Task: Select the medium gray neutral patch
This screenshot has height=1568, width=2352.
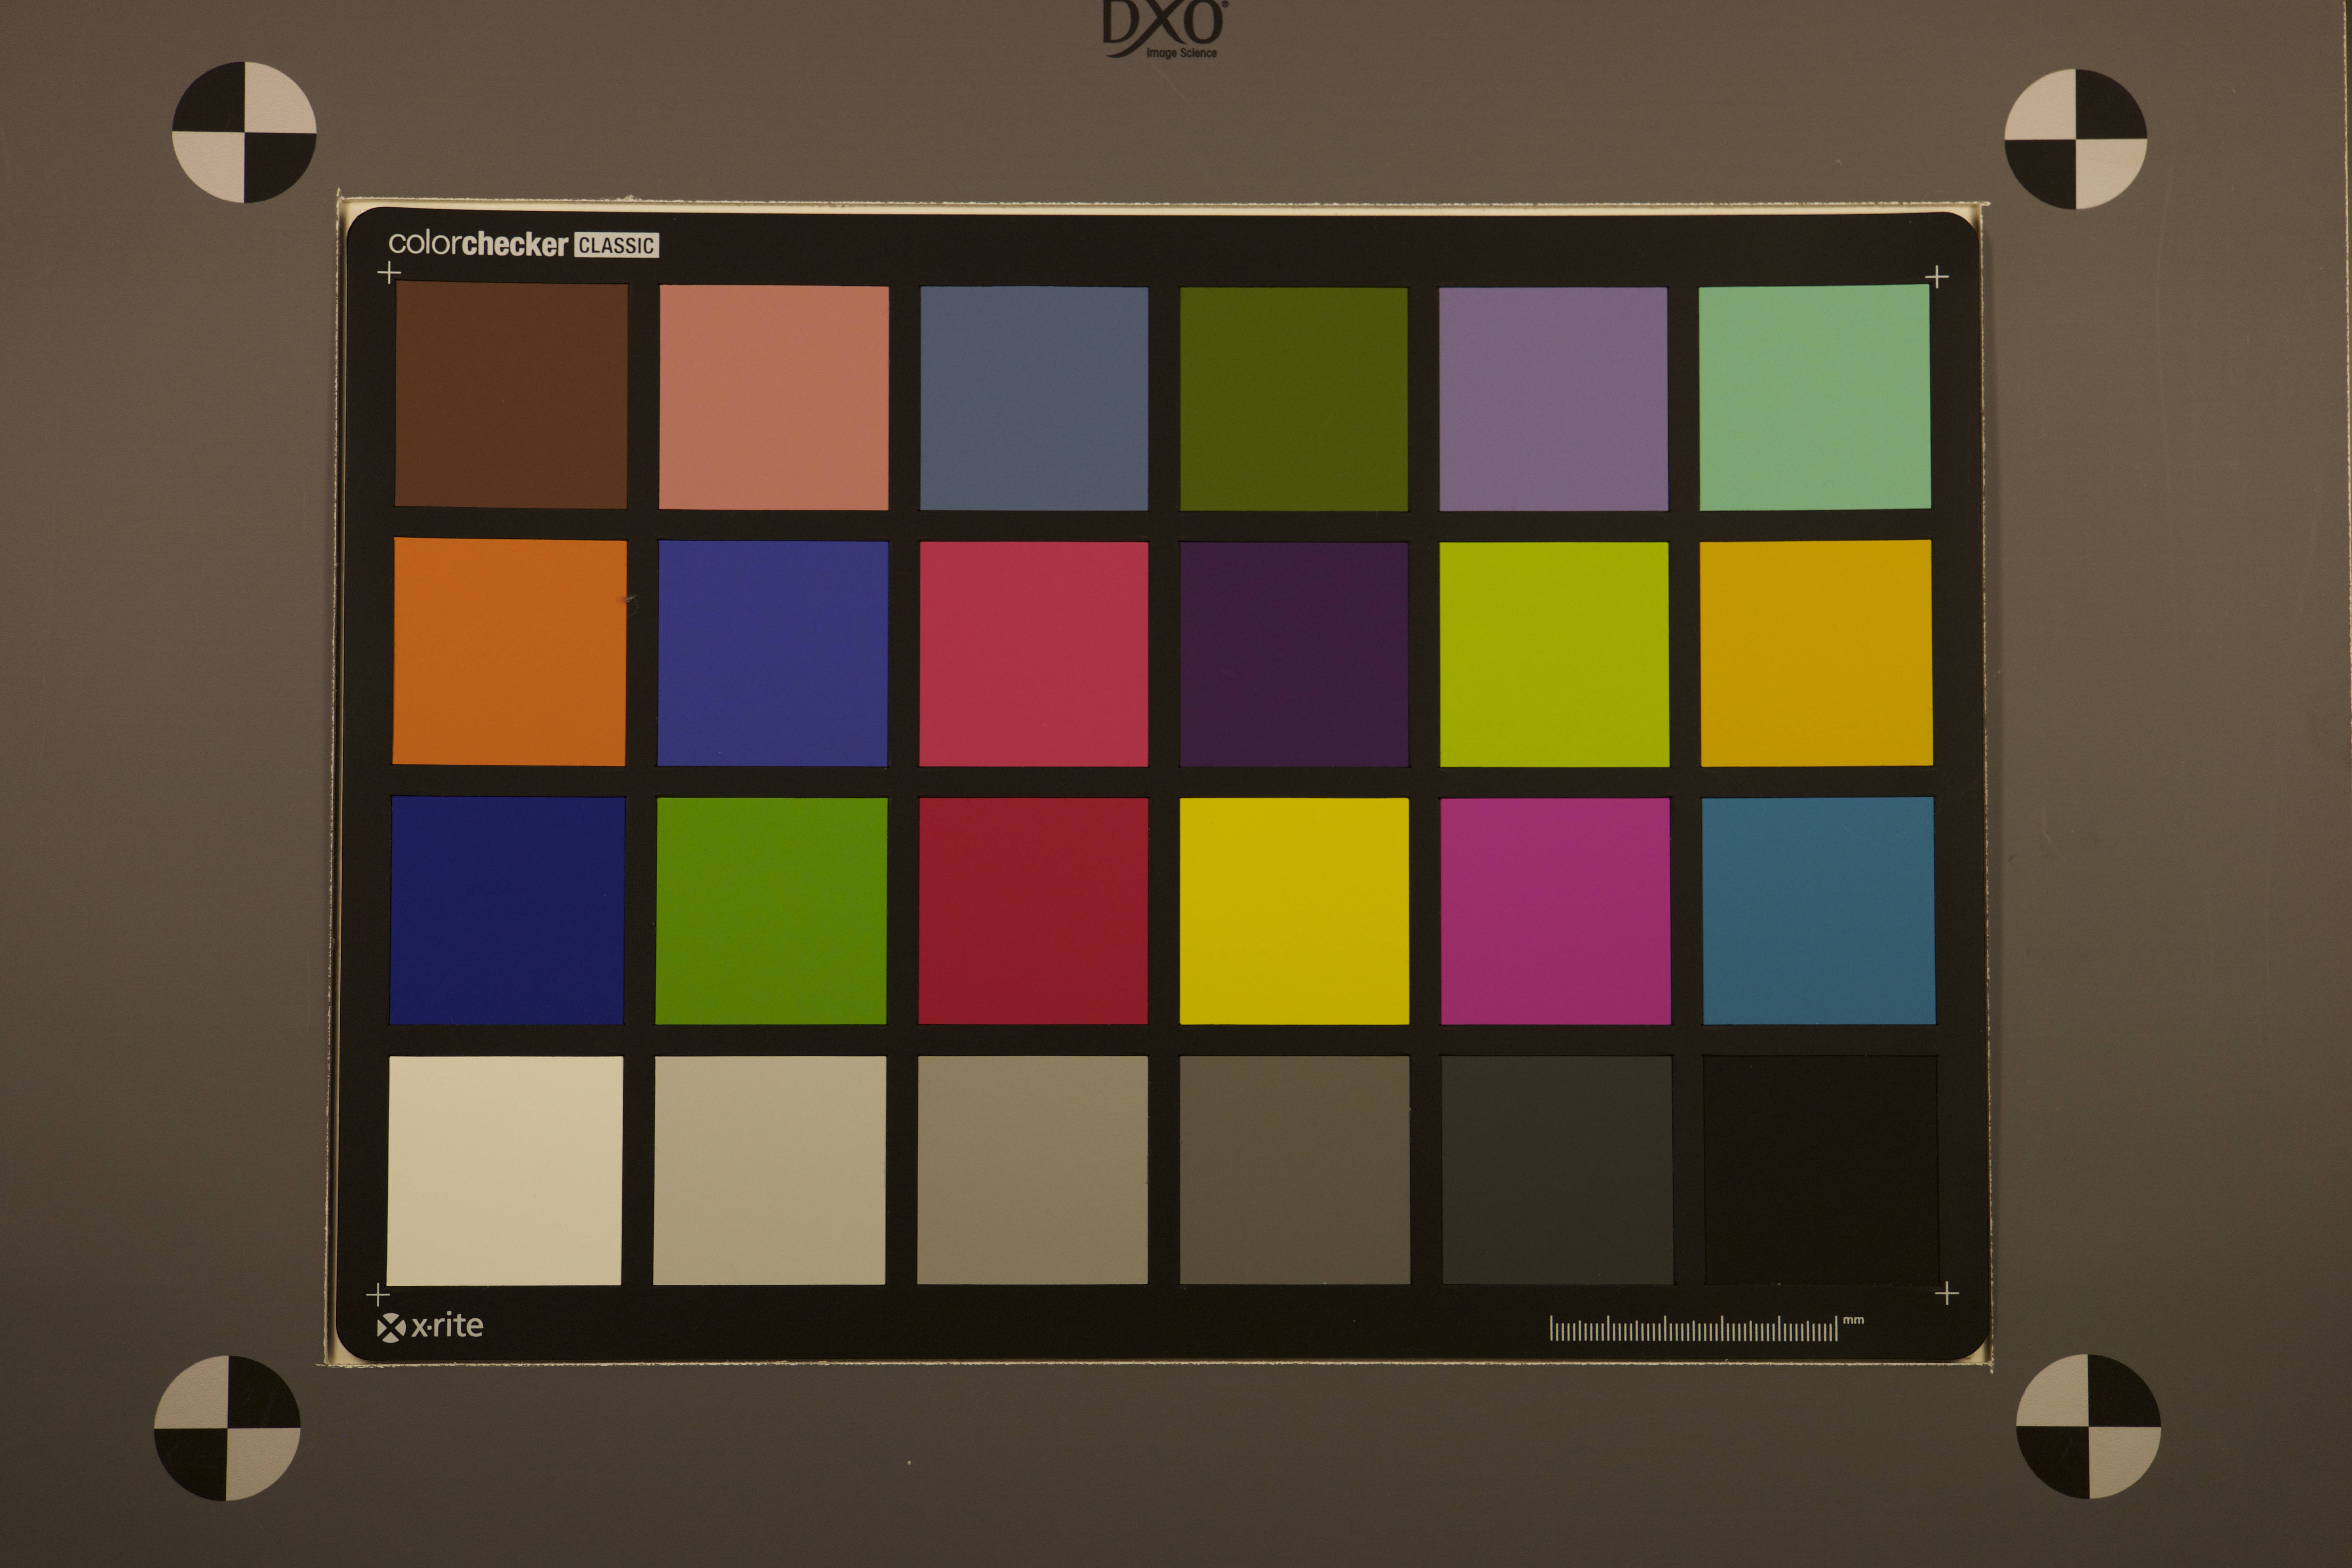Action: pos(1032,1170)
